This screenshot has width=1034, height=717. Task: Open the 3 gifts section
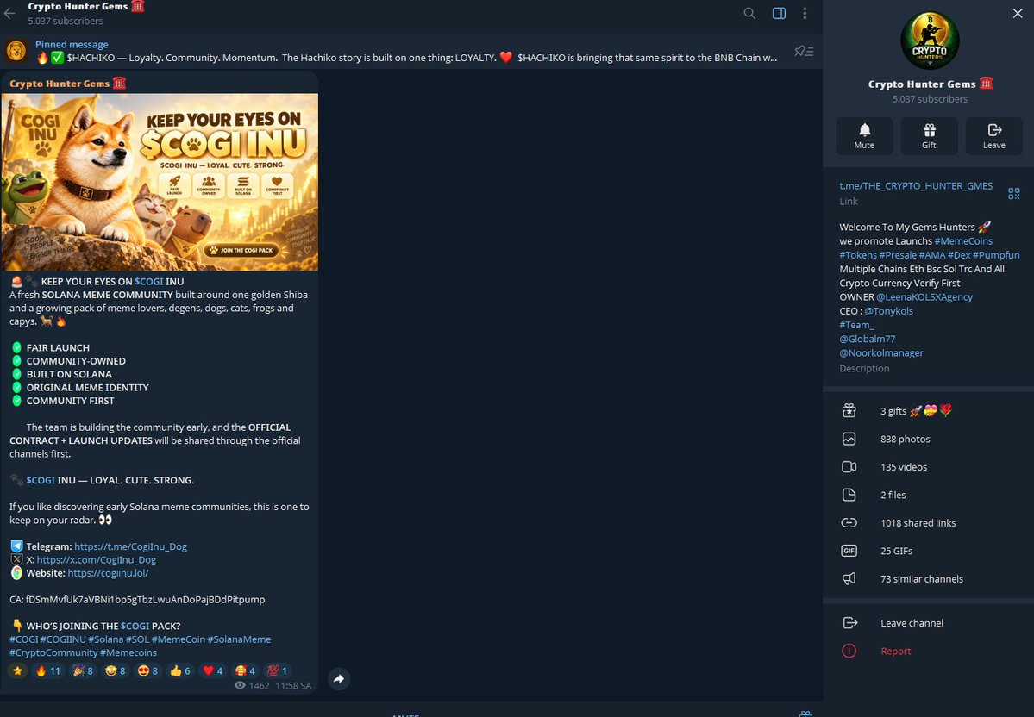[929, 410]
